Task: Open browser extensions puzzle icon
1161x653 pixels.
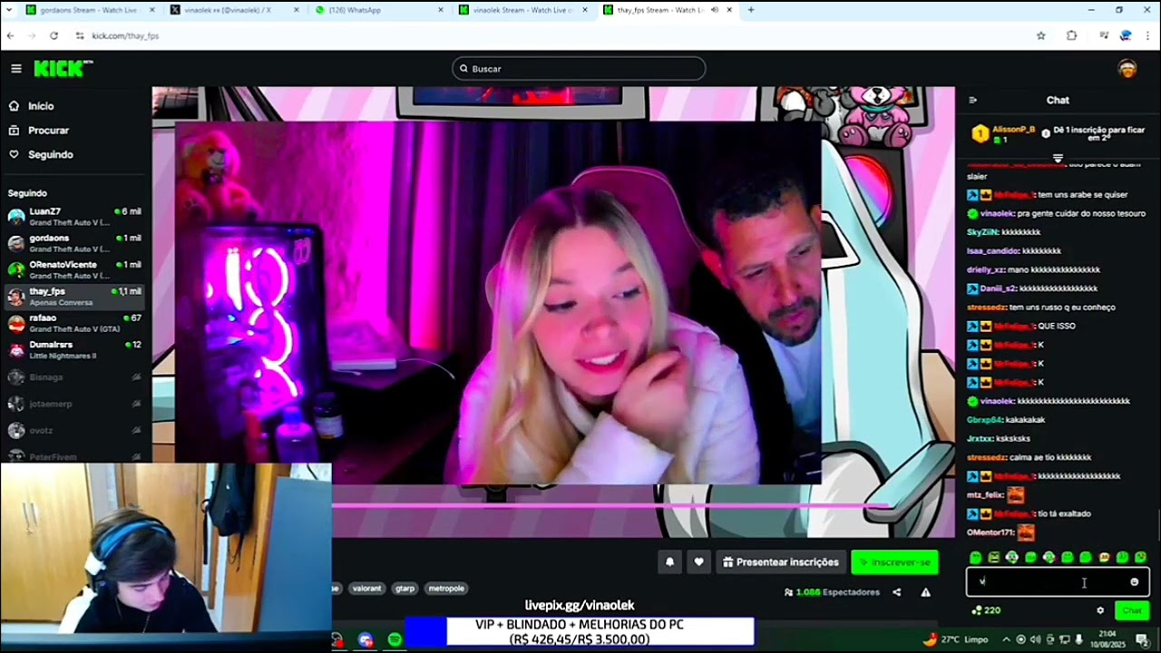Action: click(1072, 35)
